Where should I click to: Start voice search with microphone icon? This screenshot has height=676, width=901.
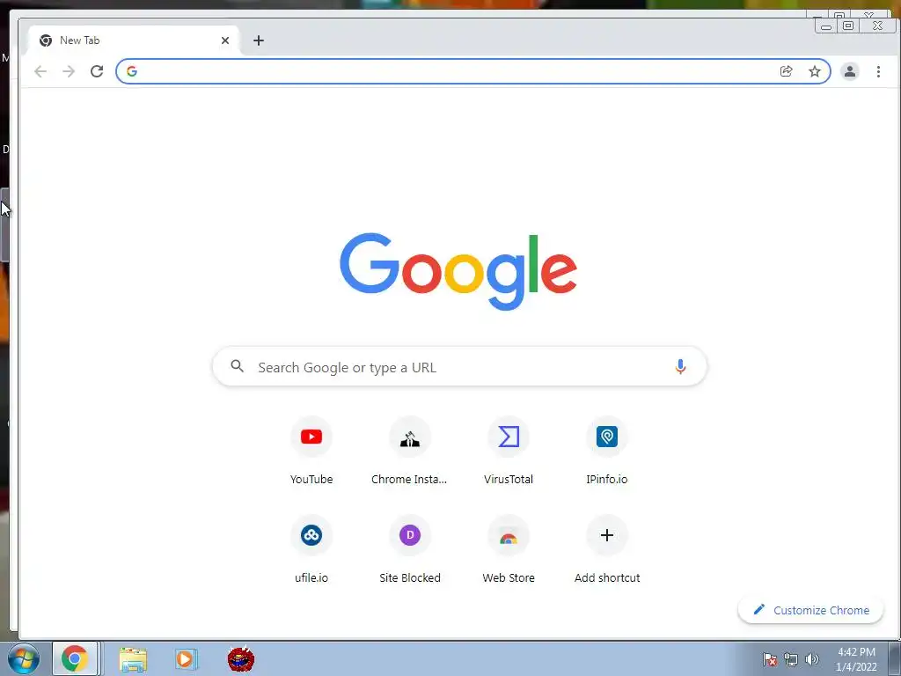(680, 366)
